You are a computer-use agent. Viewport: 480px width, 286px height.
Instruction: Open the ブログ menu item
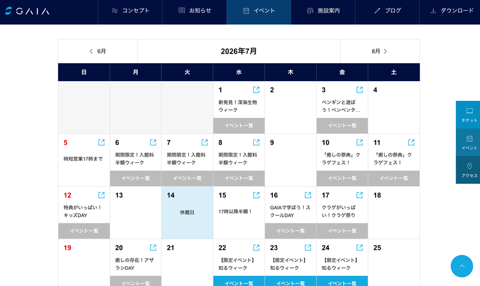pyautogui.click(x=387, y=11)
